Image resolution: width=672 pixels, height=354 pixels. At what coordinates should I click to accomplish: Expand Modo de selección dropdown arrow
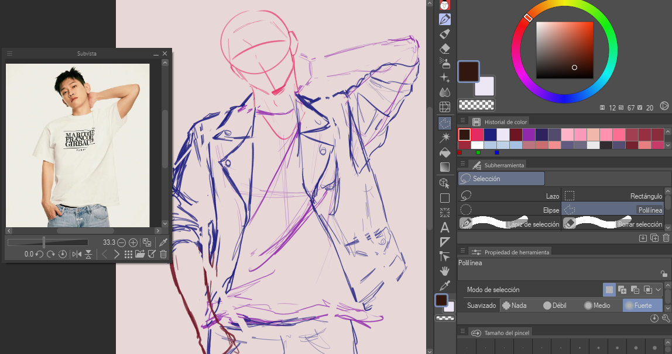tap(659, 290)
